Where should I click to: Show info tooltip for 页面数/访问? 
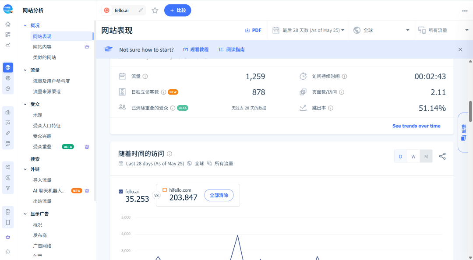(x=342, y=92)
